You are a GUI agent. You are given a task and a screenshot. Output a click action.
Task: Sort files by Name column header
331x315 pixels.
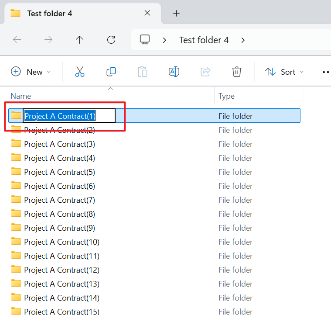click(21, 96)
